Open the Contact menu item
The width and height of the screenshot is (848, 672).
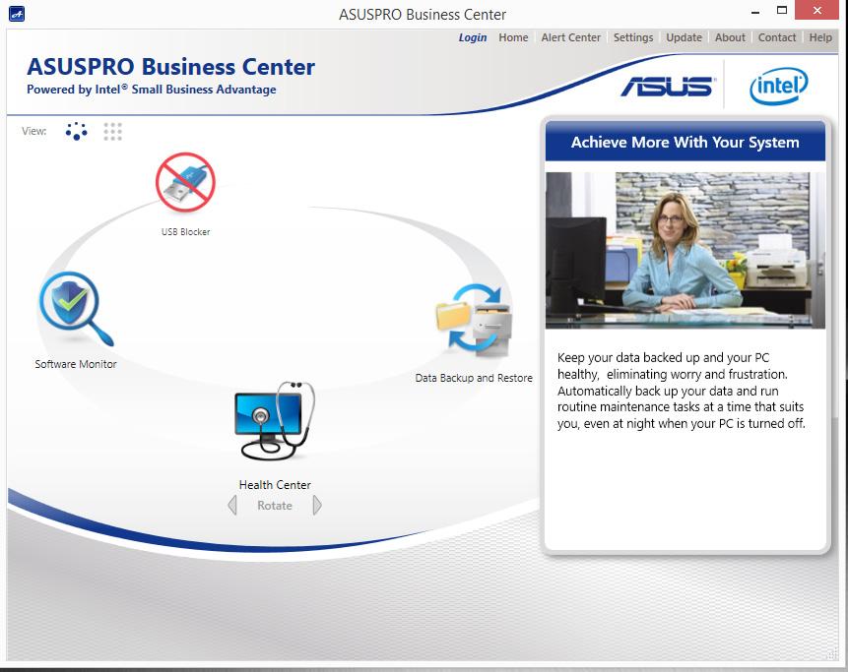click(x=777, y=37)
